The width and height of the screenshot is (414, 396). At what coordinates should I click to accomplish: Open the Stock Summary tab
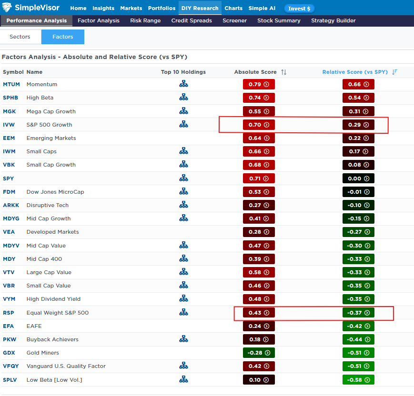[x=279, y=20]
